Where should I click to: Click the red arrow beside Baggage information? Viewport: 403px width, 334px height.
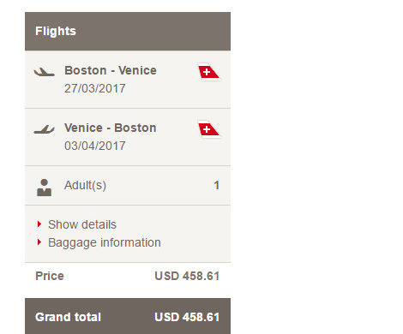(39, 242)
